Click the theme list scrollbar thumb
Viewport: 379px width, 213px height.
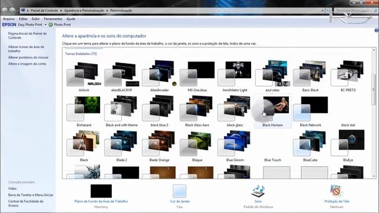374,89
